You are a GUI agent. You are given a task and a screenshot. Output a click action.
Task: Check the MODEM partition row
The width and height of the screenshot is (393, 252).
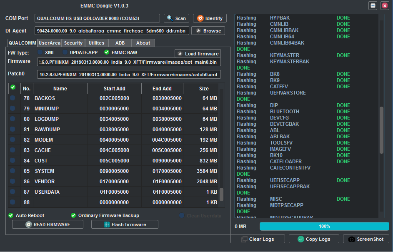[13, 140]
